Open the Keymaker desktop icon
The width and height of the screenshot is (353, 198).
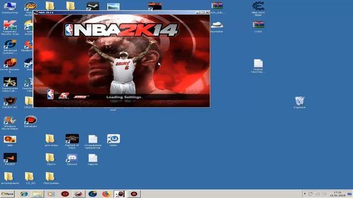(x=217, y=27)
